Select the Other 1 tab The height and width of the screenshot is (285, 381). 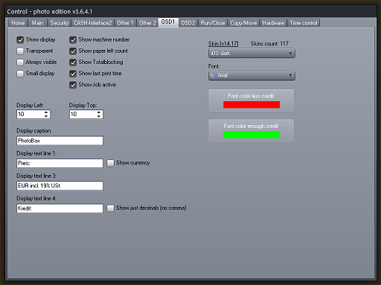(125, 23)
